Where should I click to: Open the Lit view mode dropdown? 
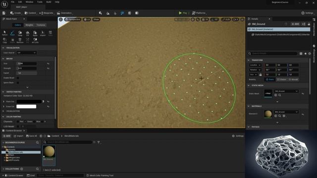pyautogui.click(x=87, y=19)
